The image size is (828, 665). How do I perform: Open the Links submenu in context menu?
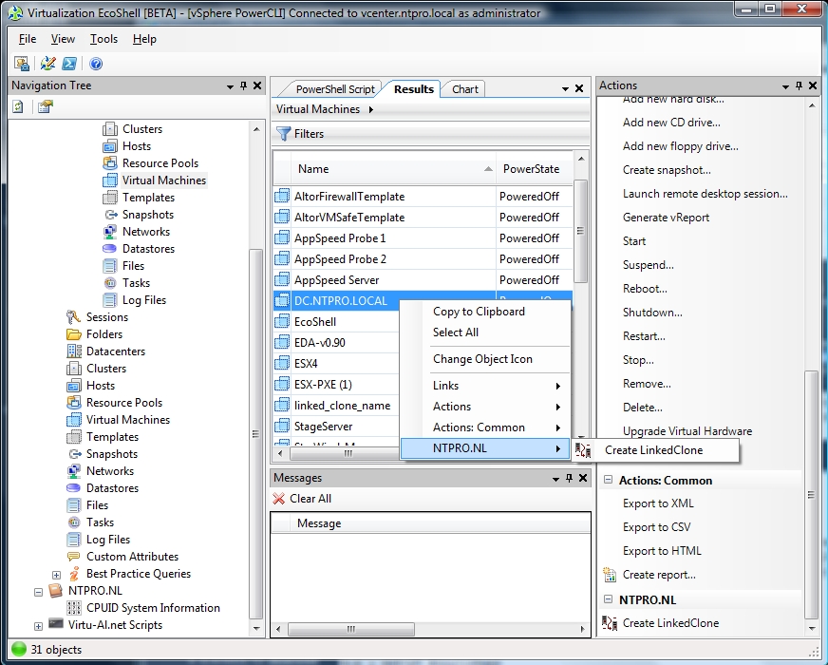click(485, 386)
